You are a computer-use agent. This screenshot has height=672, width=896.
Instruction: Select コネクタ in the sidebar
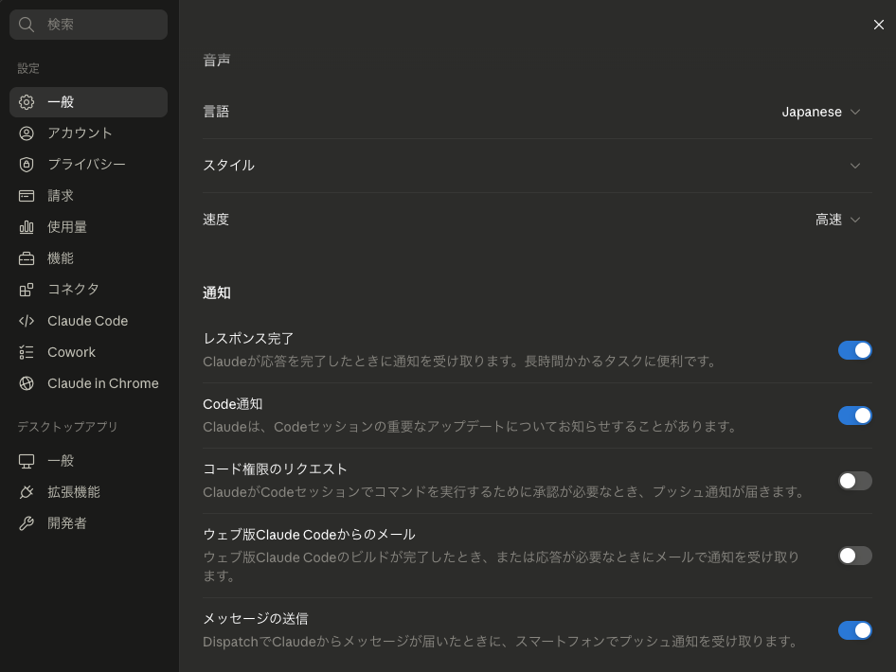pyautogui.click(x=89, y=290)
